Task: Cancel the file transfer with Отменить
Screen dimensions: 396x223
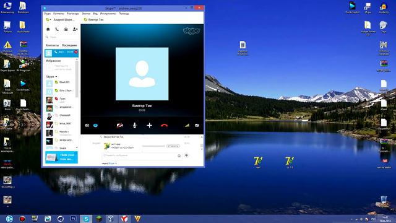Action: pyautogui.click(x=173, y=146)
